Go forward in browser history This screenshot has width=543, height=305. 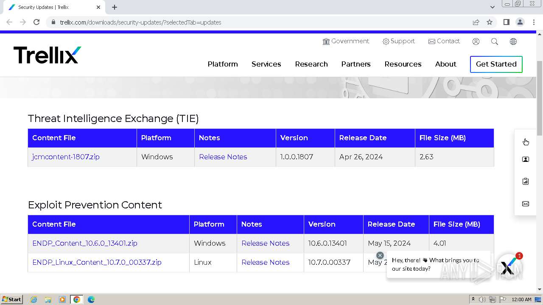(x=23, y=22)
